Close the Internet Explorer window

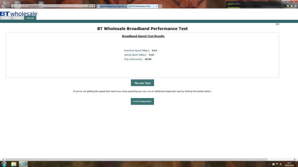[294, 1]
